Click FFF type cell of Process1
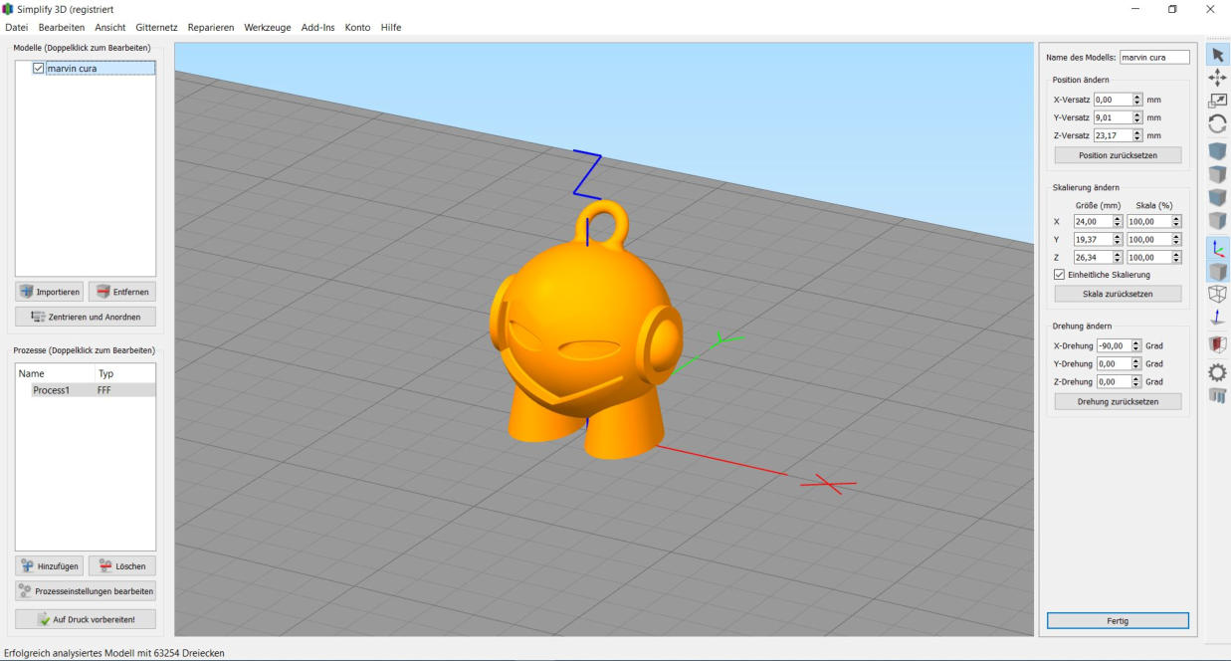Viewport: 1231px width, 661px height. 104,390
